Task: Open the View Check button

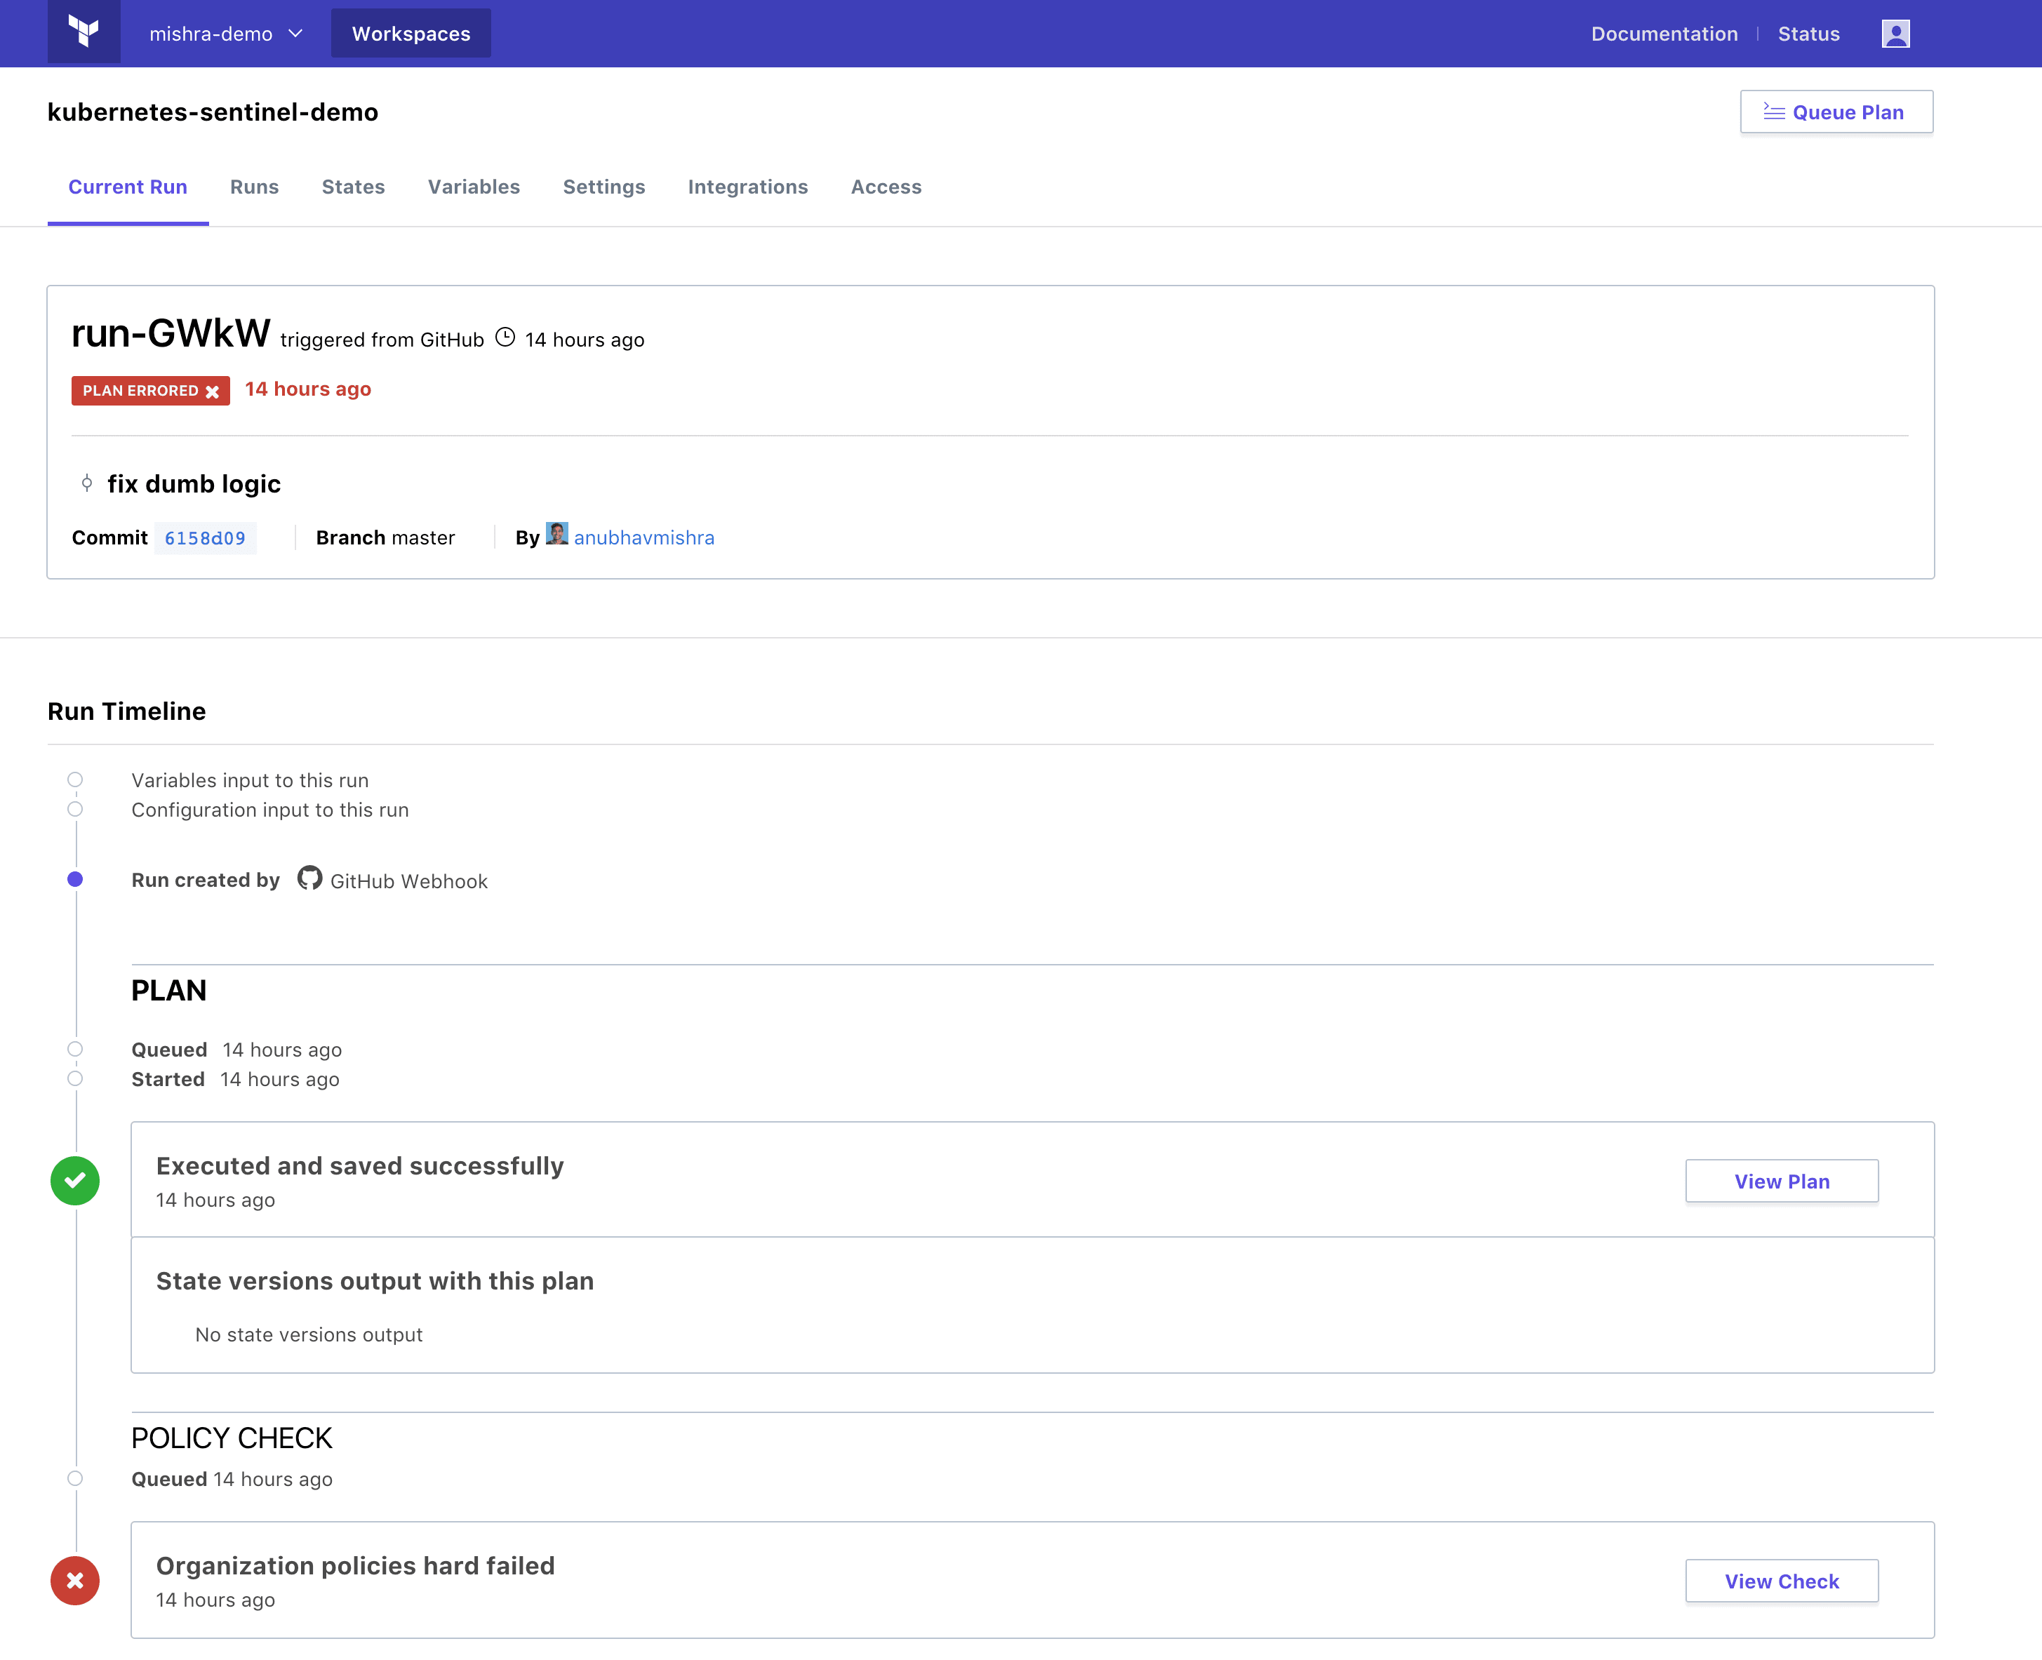Action: coord(1781,1581)
